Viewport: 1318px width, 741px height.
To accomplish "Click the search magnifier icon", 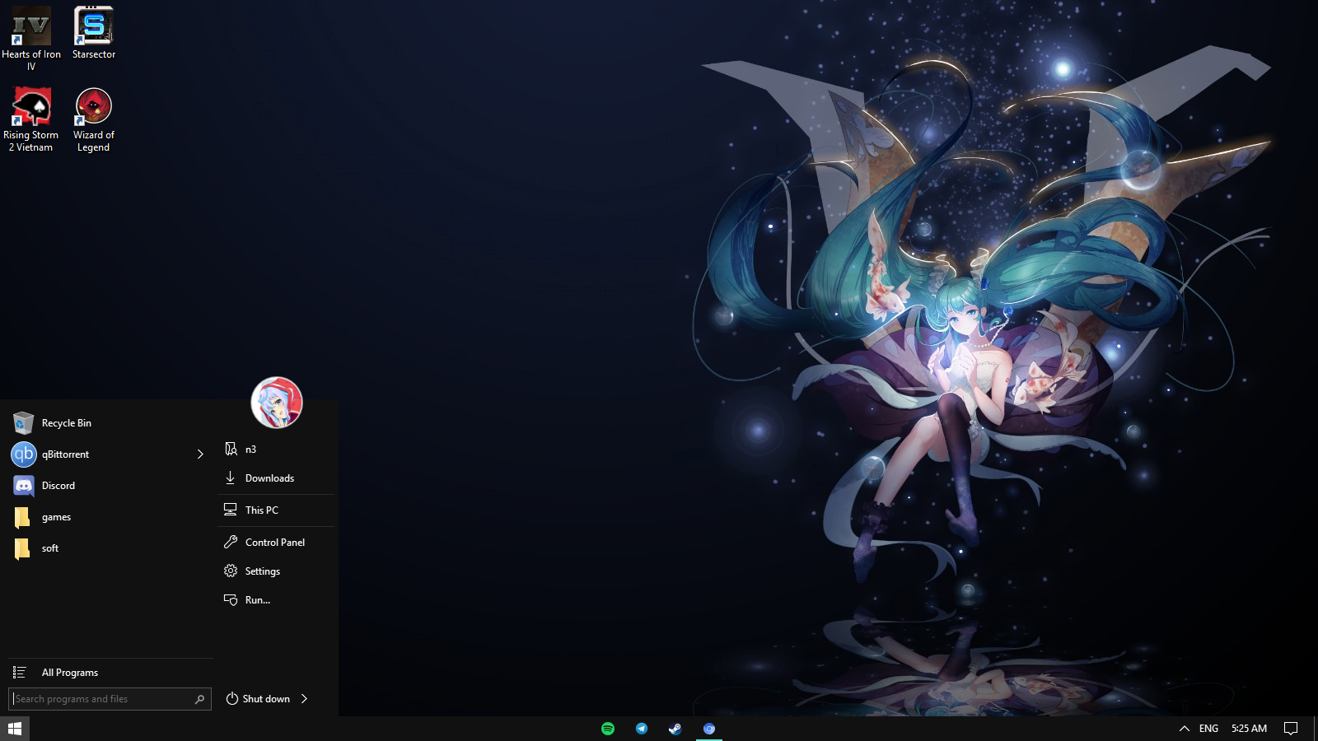I will [x=199, y=699].
